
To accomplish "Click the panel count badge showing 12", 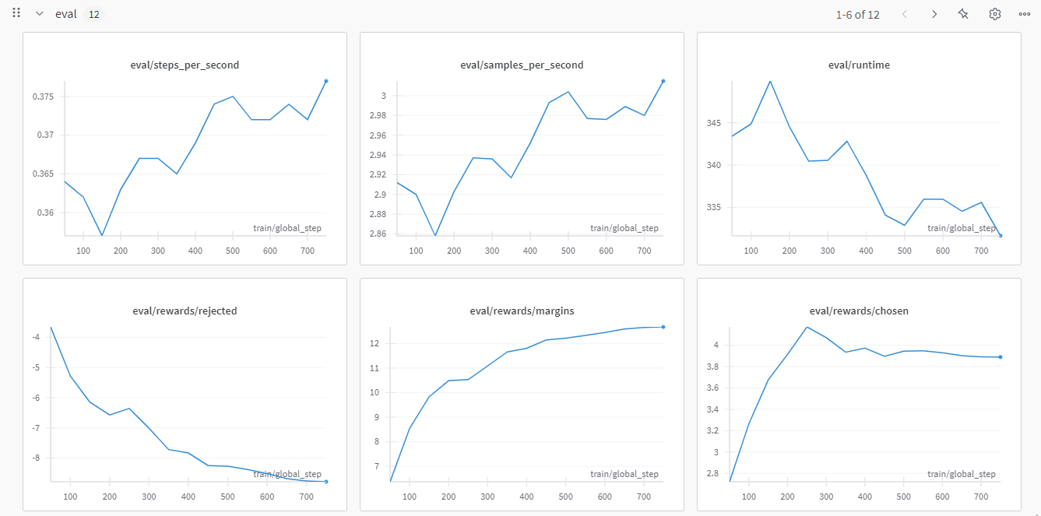I will click(x=93, y=14).
